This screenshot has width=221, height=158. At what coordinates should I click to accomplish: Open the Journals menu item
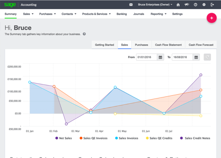[x=139, y=14]
